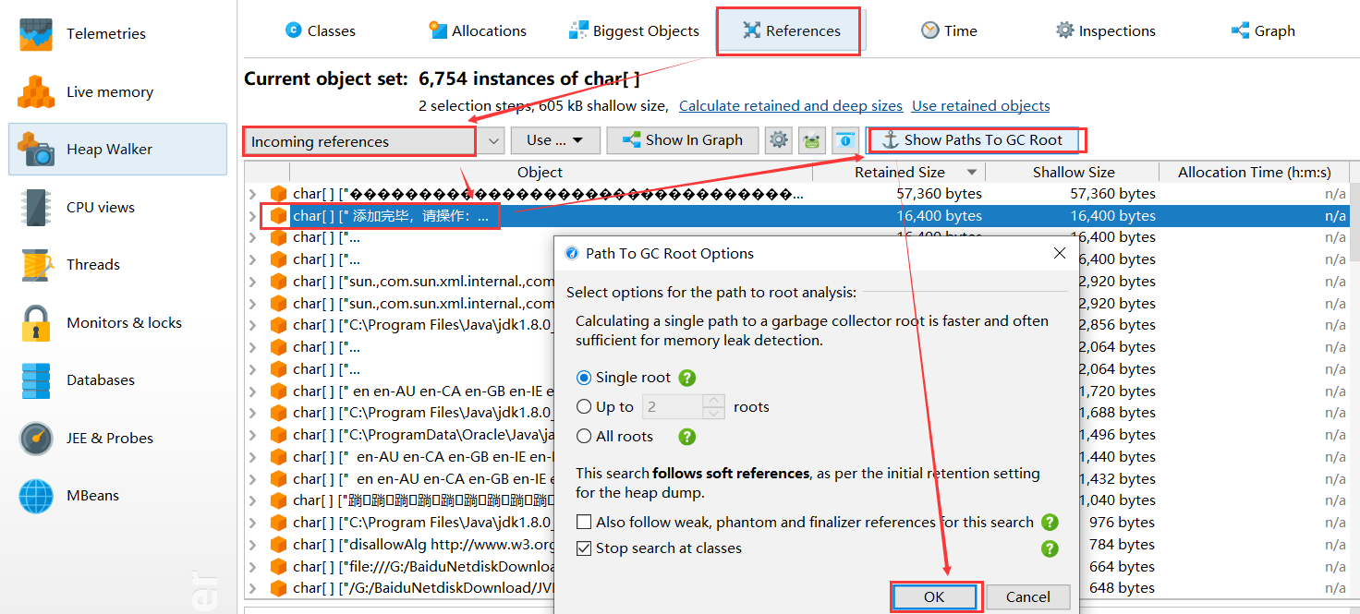This screenshot has height=614, width=1360.
Task: Click Calculate retained and deep sizes link
Action: click(x=791, y=106)
